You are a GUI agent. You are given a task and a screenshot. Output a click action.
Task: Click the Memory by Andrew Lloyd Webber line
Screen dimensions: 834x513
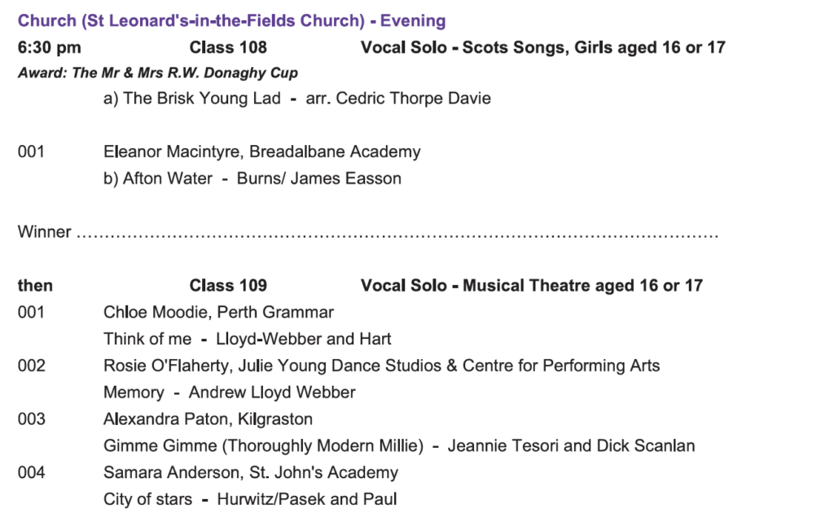[229, 392]
